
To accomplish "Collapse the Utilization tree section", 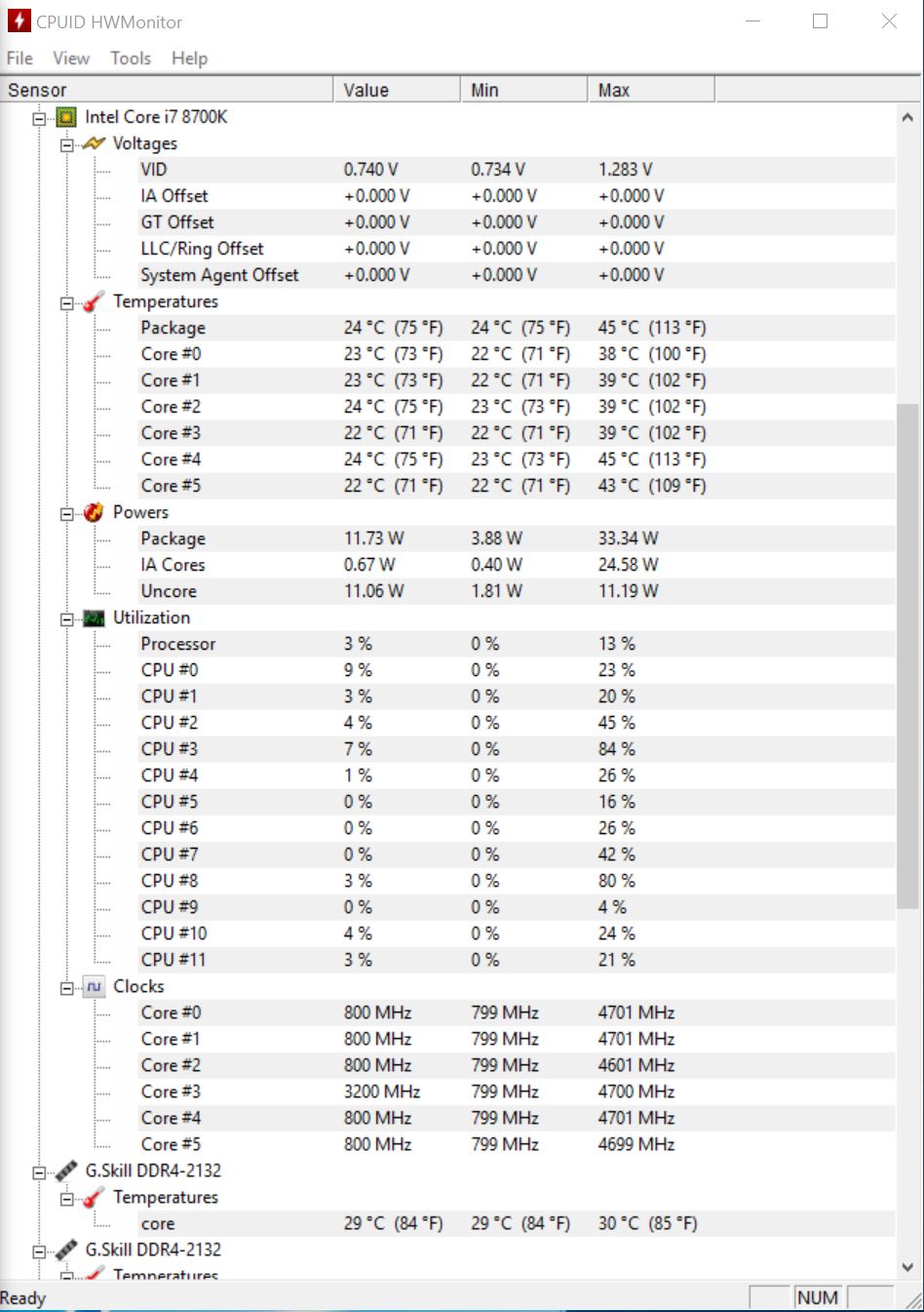I will pyautogui.click(x=67, y=618).
